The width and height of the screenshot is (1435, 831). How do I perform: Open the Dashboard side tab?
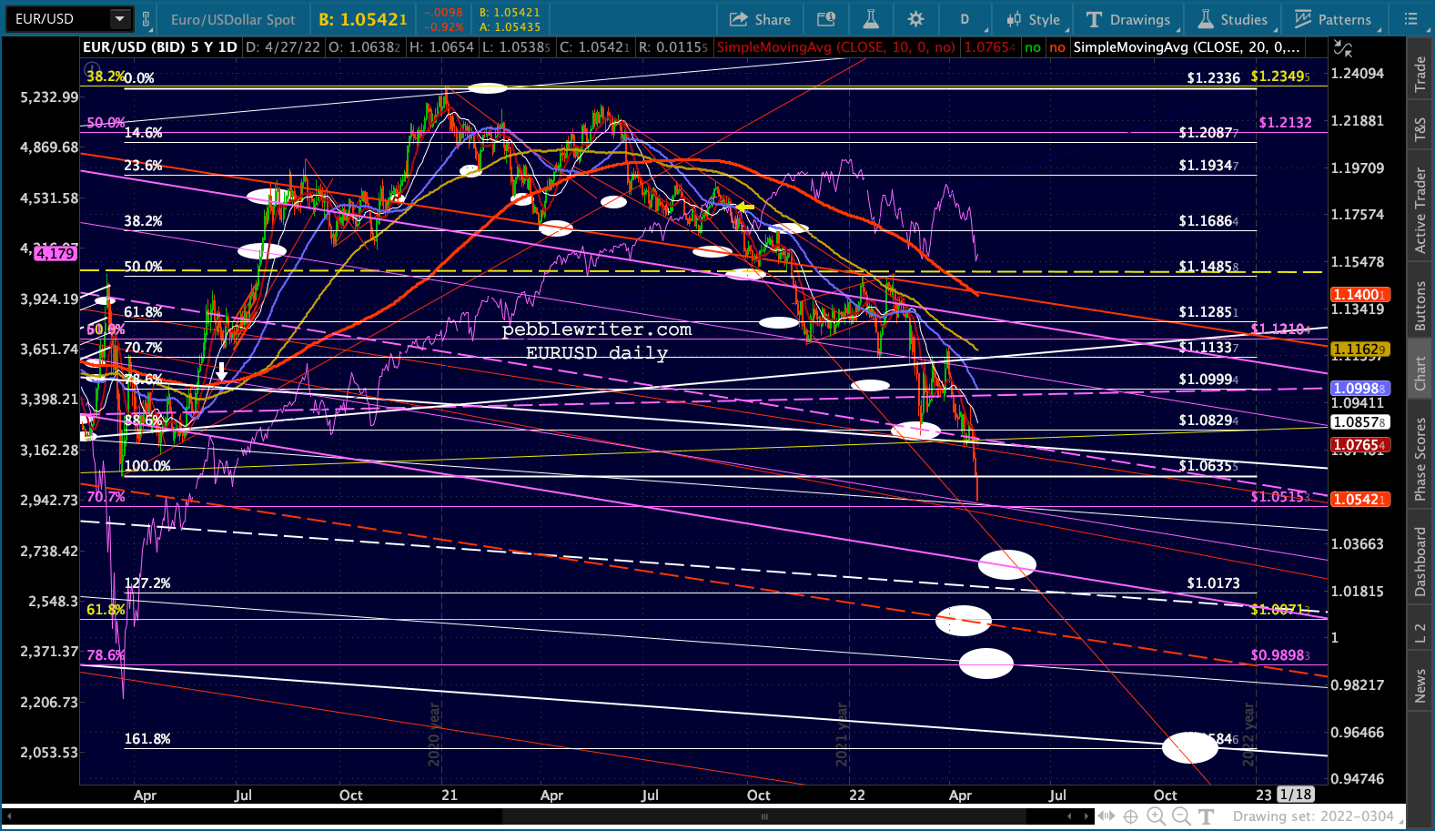[1420, 562]
